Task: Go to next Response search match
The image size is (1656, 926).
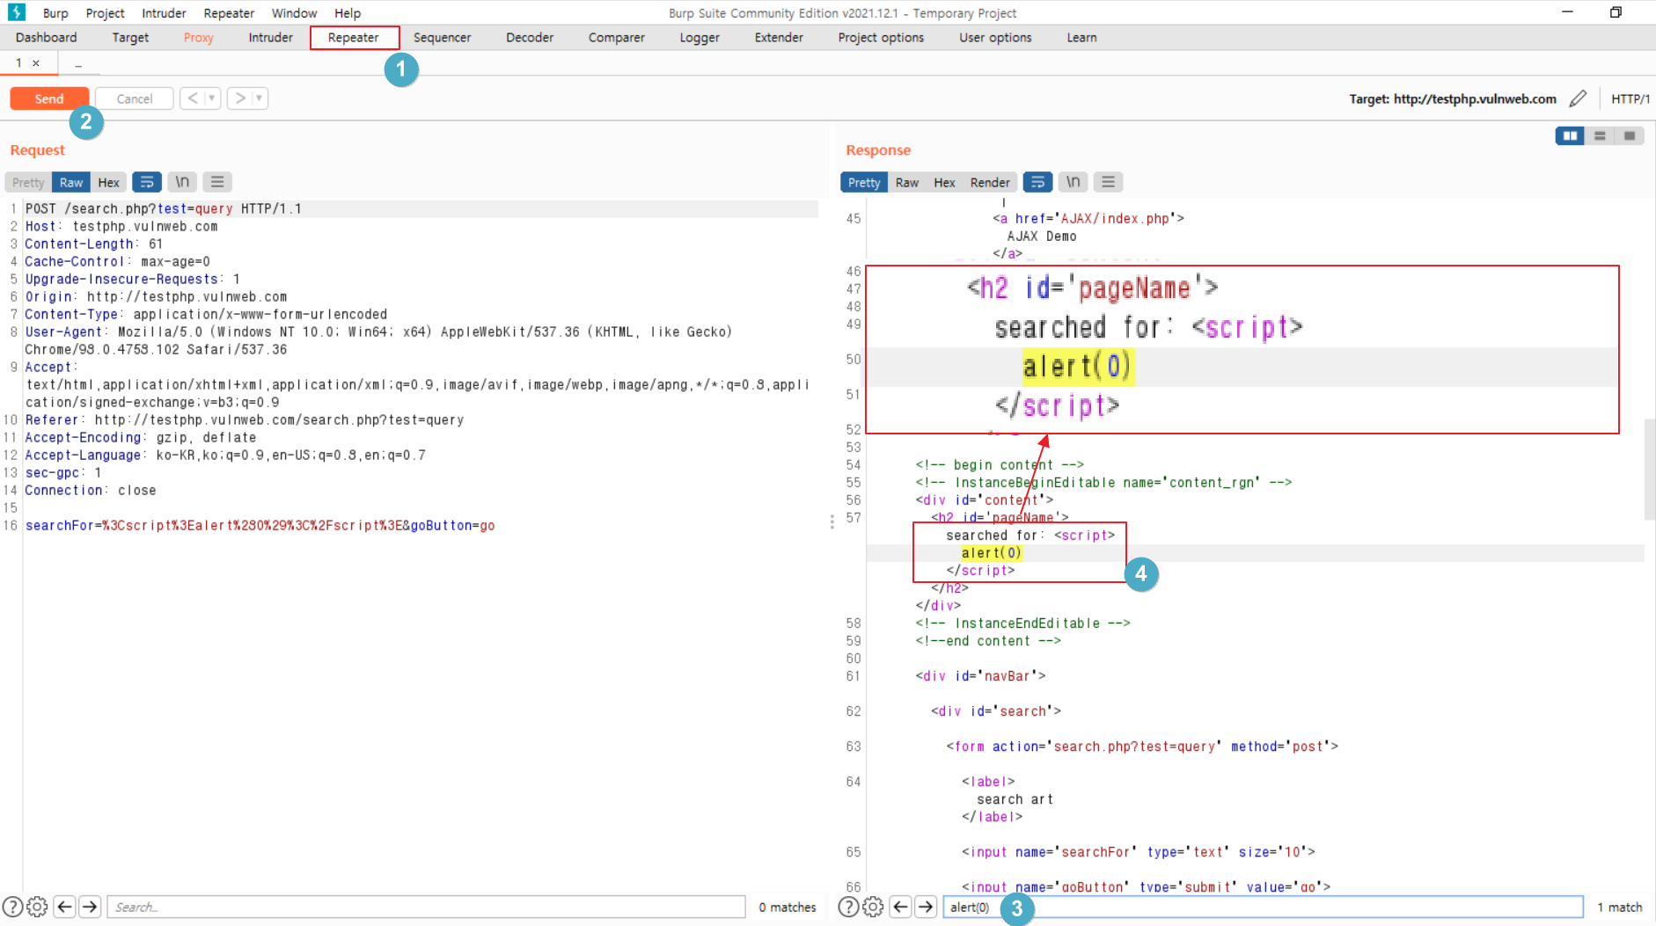Action: pos(926,907)
